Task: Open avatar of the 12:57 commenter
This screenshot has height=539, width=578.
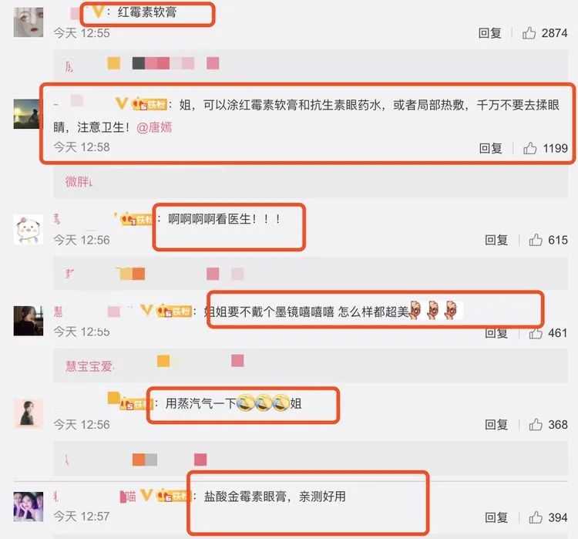Action: click(29, 507)
